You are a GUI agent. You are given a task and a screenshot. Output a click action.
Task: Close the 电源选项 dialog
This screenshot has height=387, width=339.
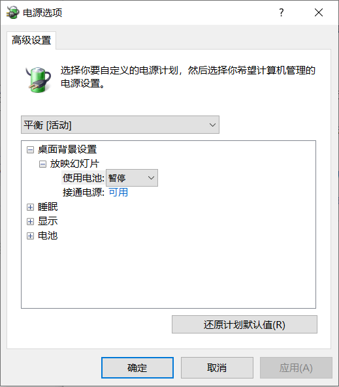tap(319, 12)
